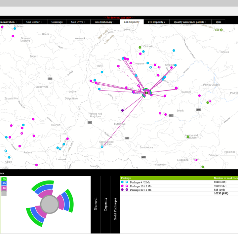Screen dimensions: 238x238
Task: Click the gray center of sector chart
Action: (49, 204)
